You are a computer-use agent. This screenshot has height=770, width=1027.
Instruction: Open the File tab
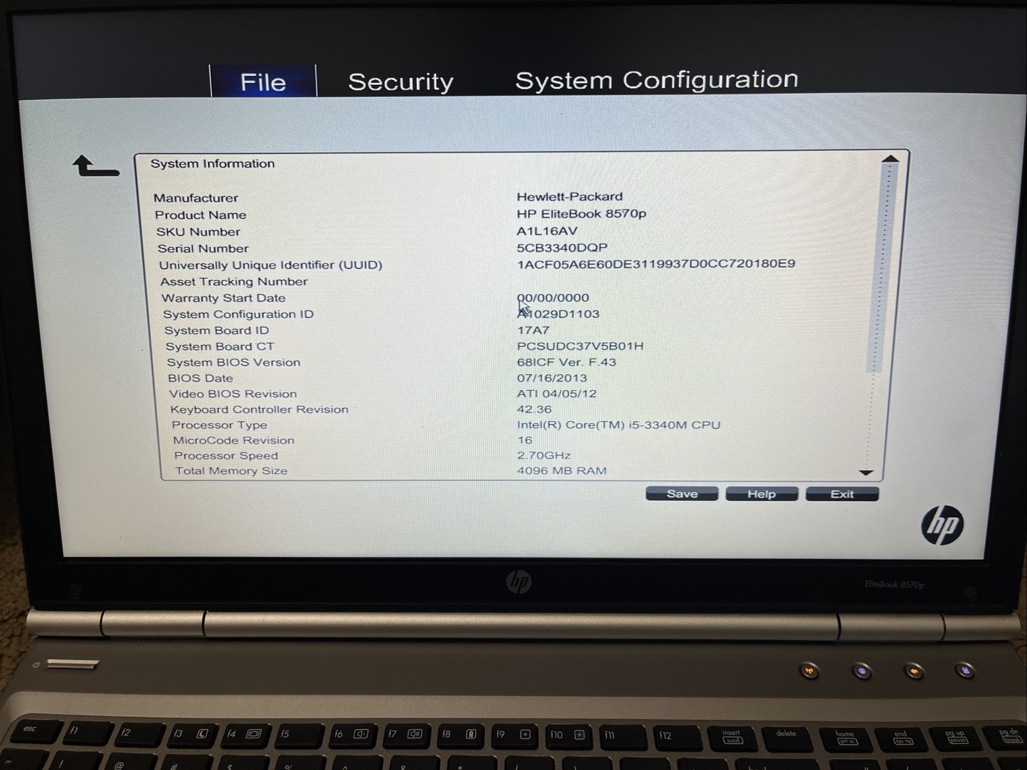click(263, 82)
